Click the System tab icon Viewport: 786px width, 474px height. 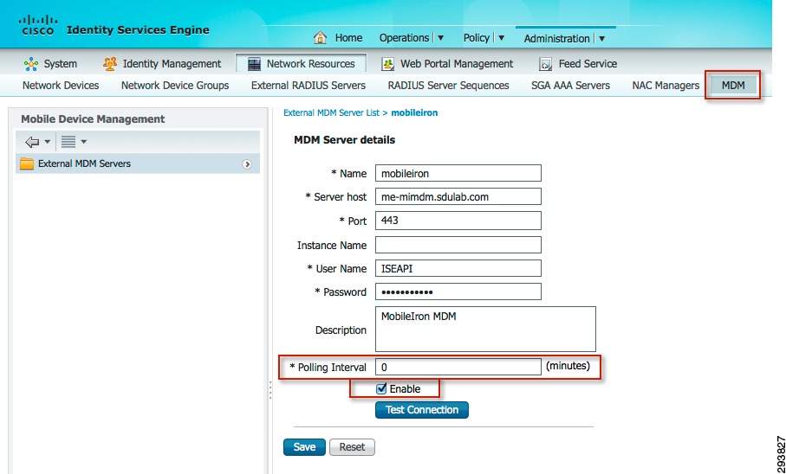[x=31, y=64]
